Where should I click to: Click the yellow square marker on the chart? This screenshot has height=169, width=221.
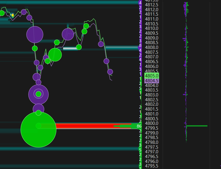click(13, 15)
